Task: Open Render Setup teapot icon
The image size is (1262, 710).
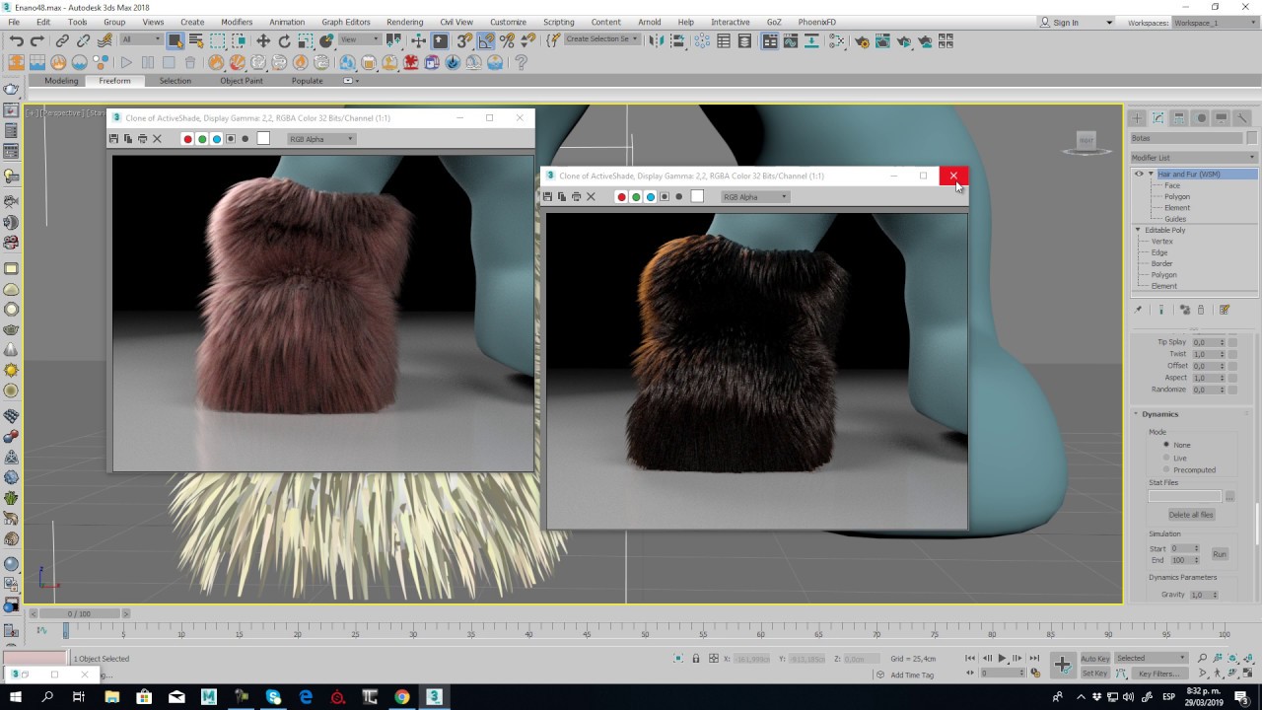Action: (862, 40)
